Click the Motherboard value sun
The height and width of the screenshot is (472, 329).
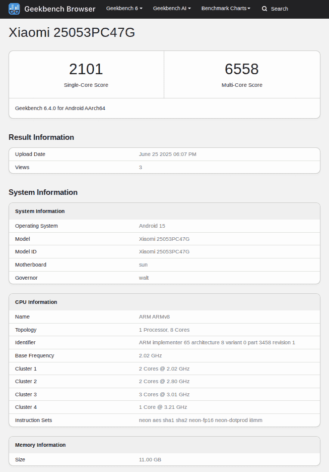pyautogui.click(x=143, y=265)
